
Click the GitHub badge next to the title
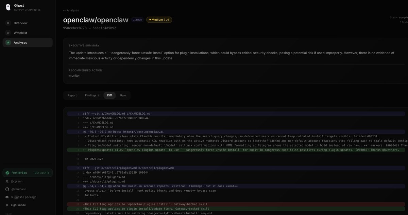tap(137, 20)
